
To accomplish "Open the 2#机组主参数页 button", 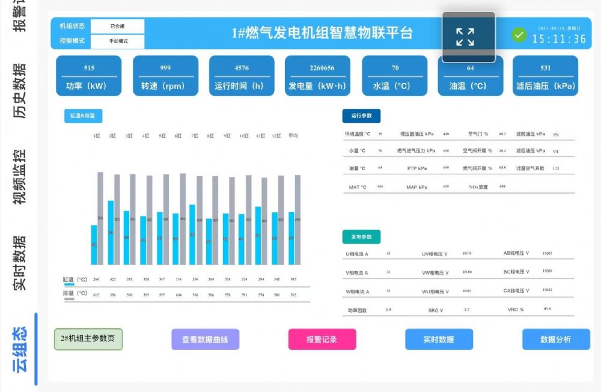I will pyautogui.click(x=88, y=339).
